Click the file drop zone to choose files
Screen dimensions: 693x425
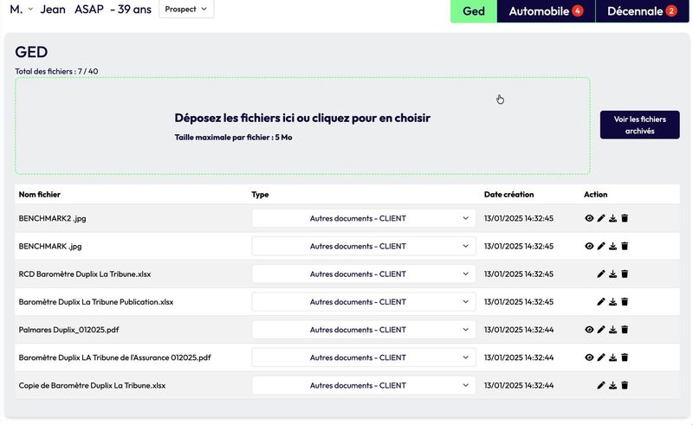point(302,126)
